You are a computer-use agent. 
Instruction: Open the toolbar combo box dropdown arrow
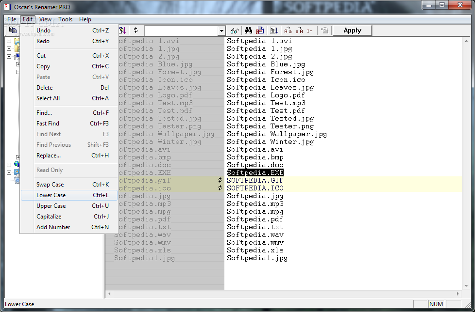pyautogui.click(x=222, y=31)
